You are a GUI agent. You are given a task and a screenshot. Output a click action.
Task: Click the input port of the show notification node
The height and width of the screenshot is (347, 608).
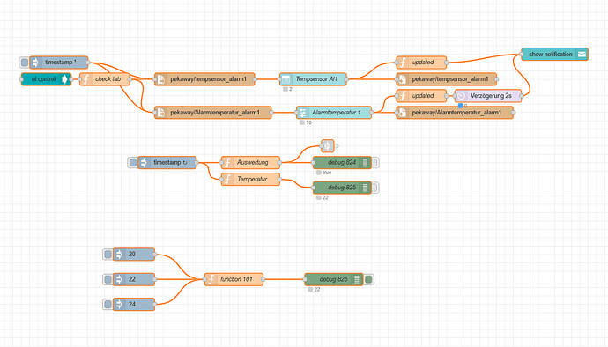pos(522,55)
